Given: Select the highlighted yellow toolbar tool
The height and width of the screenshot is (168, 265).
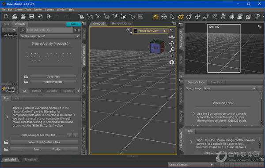Looking at the screenshot, I should [181, 17].
